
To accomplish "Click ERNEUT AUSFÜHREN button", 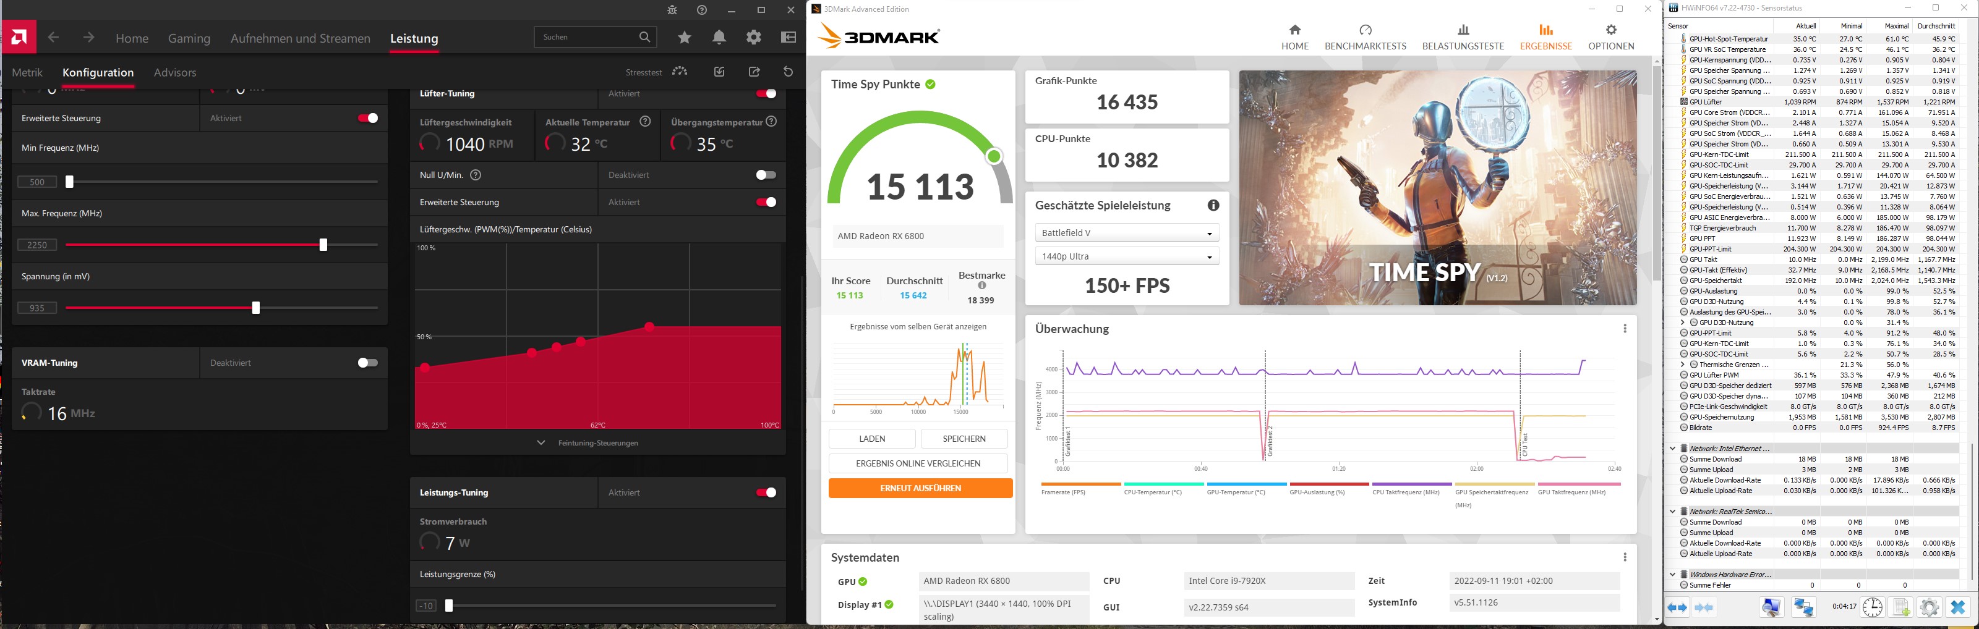I will (920, 489).
